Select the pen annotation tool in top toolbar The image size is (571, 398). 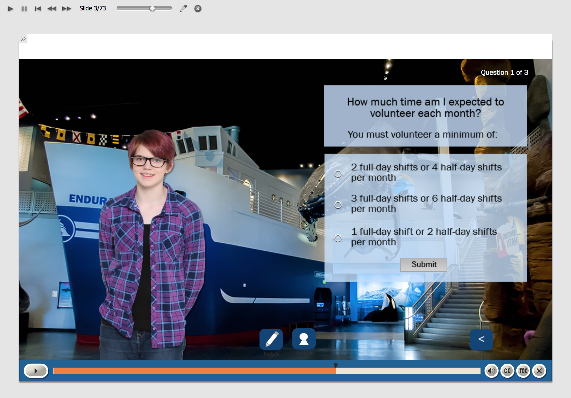tap(183, 9)
